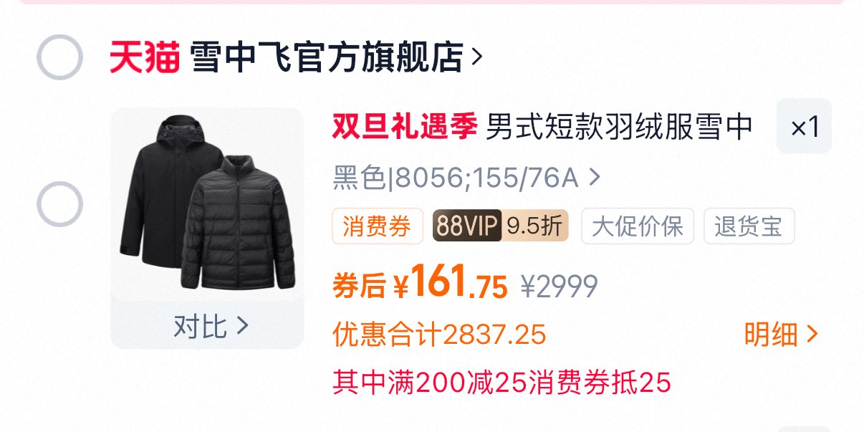Tap the 对比 compare button under the image

[208, 326]
